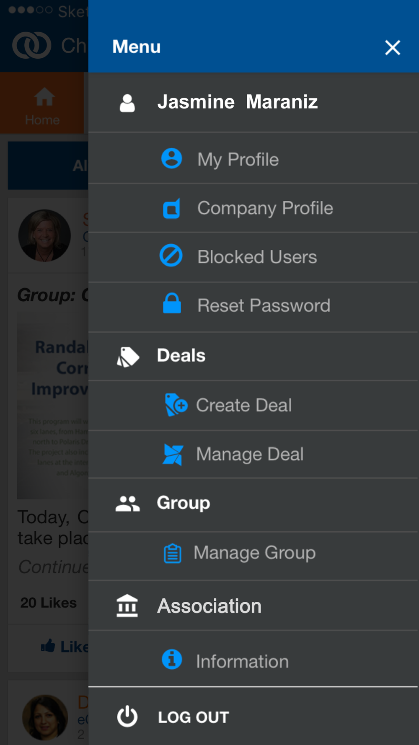Image resolution: width=419 pixels, height=745 pixels.
Task: Collapse the Group section header
Action: pyautogui.click(x=183, y=503)
